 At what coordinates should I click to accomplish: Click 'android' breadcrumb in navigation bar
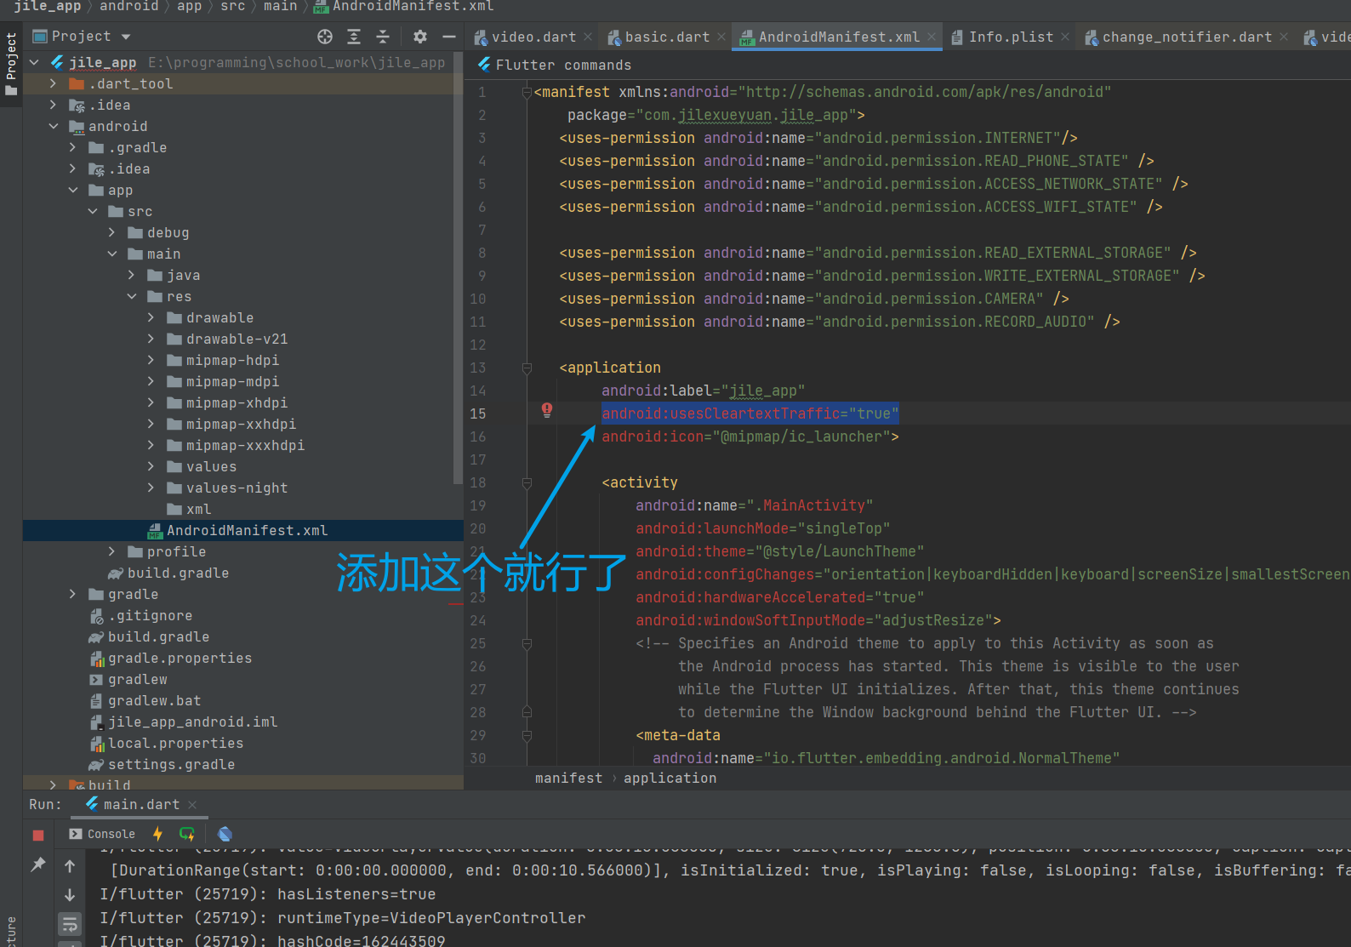129,6
